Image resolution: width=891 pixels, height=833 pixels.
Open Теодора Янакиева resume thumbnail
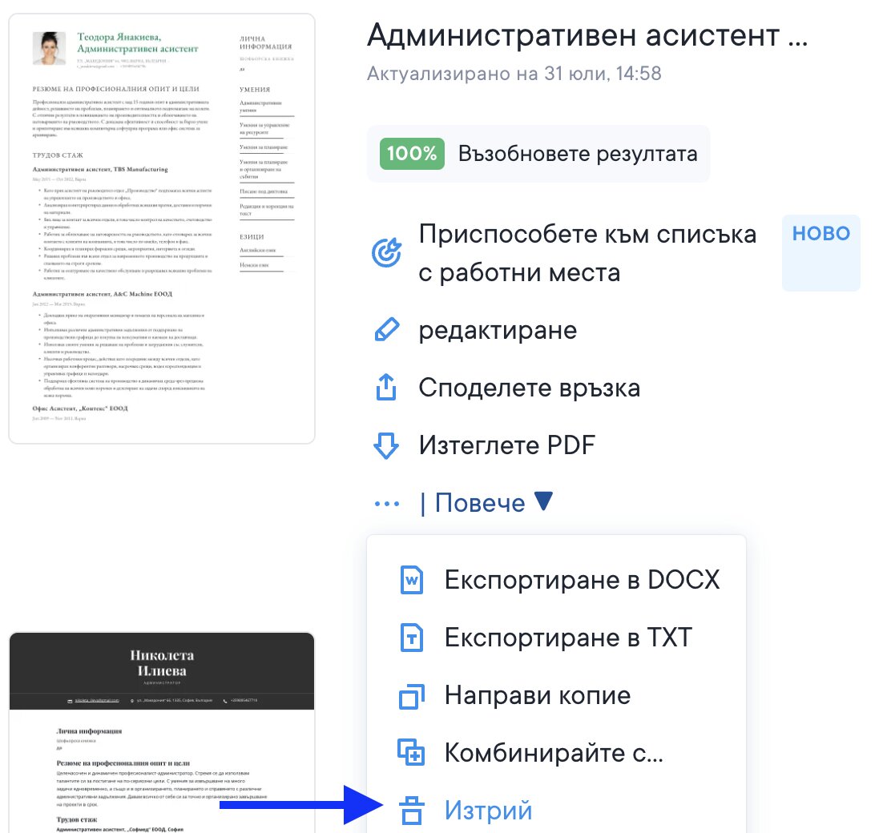click(162, 228)
